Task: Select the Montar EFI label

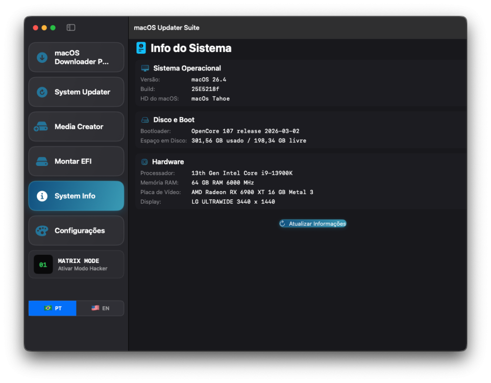Action: [73, 161]
